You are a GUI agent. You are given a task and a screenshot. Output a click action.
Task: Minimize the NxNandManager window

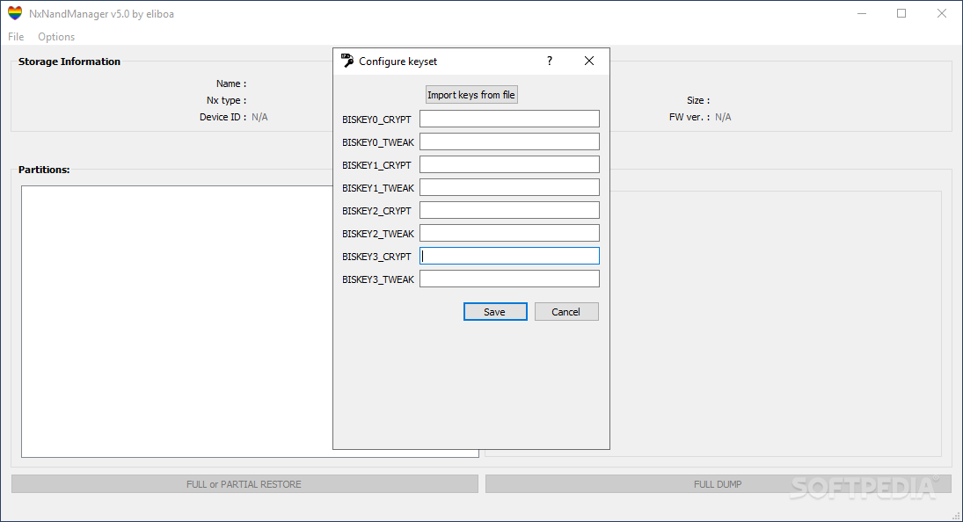[x=862, y=13]
